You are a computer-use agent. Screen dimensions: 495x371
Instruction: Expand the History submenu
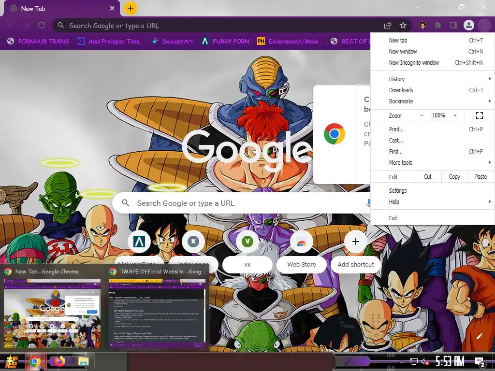click(x=433, y=79)
